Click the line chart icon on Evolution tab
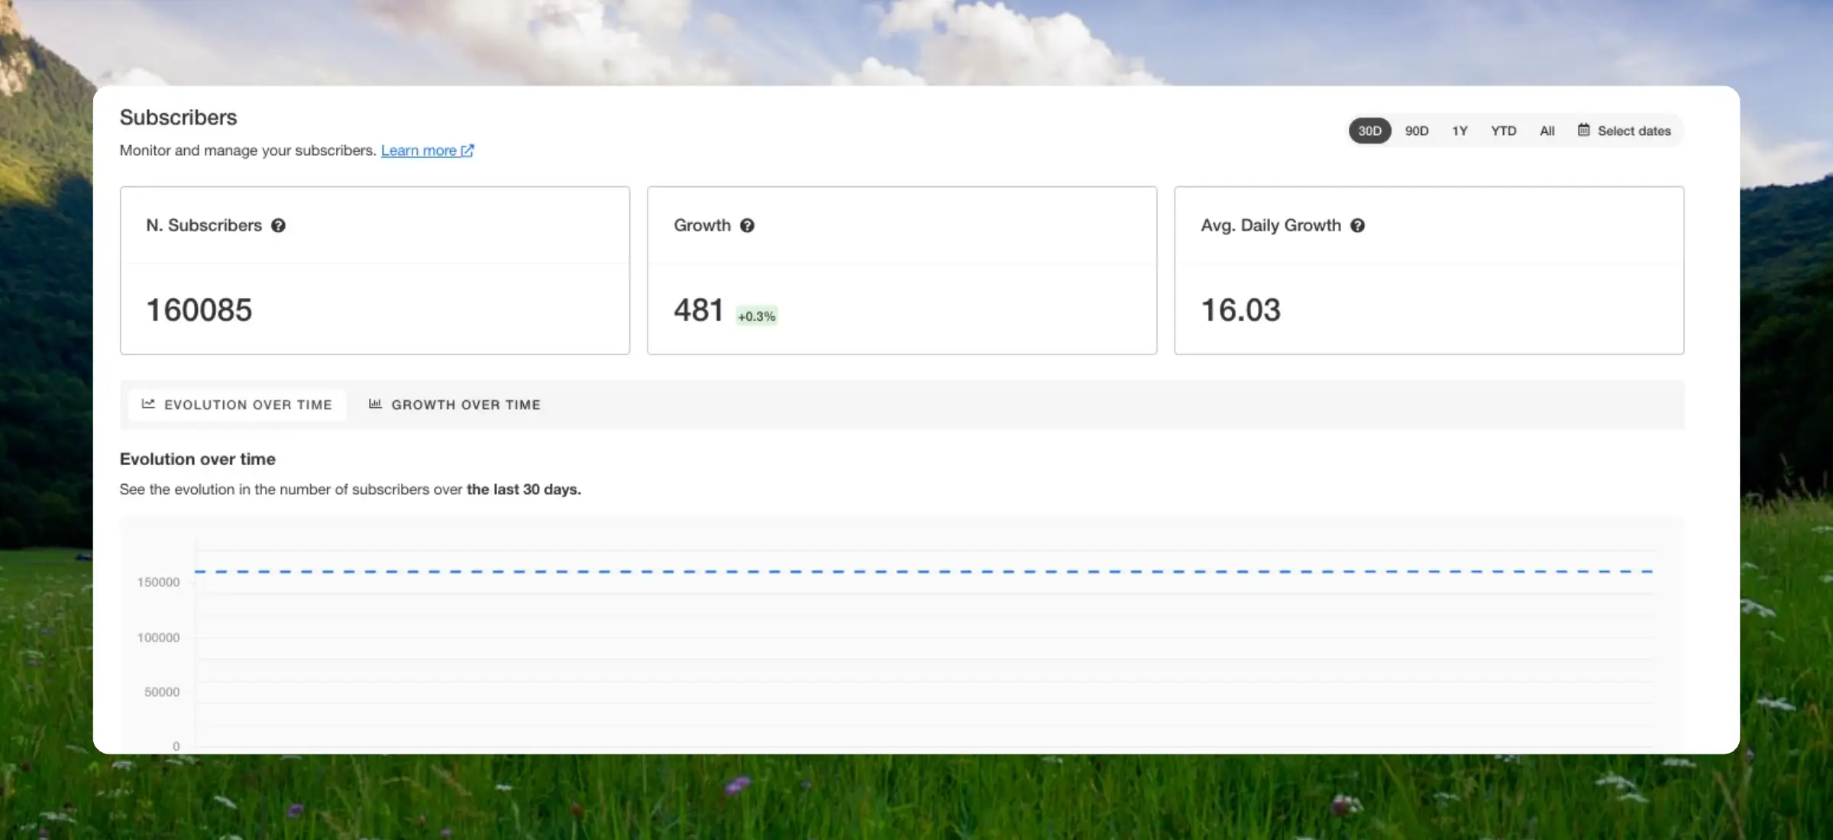Image resolution: width=1833 pixels, height=840 pixels. (148, 404)
